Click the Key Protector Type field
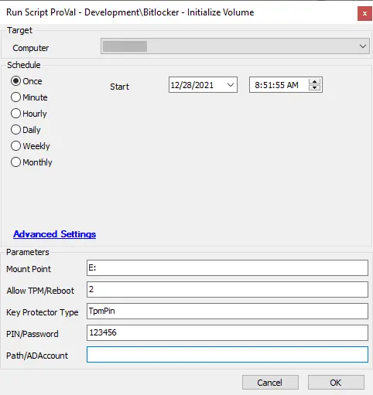This screenshot has width=373, height=395. pos(228,311)
